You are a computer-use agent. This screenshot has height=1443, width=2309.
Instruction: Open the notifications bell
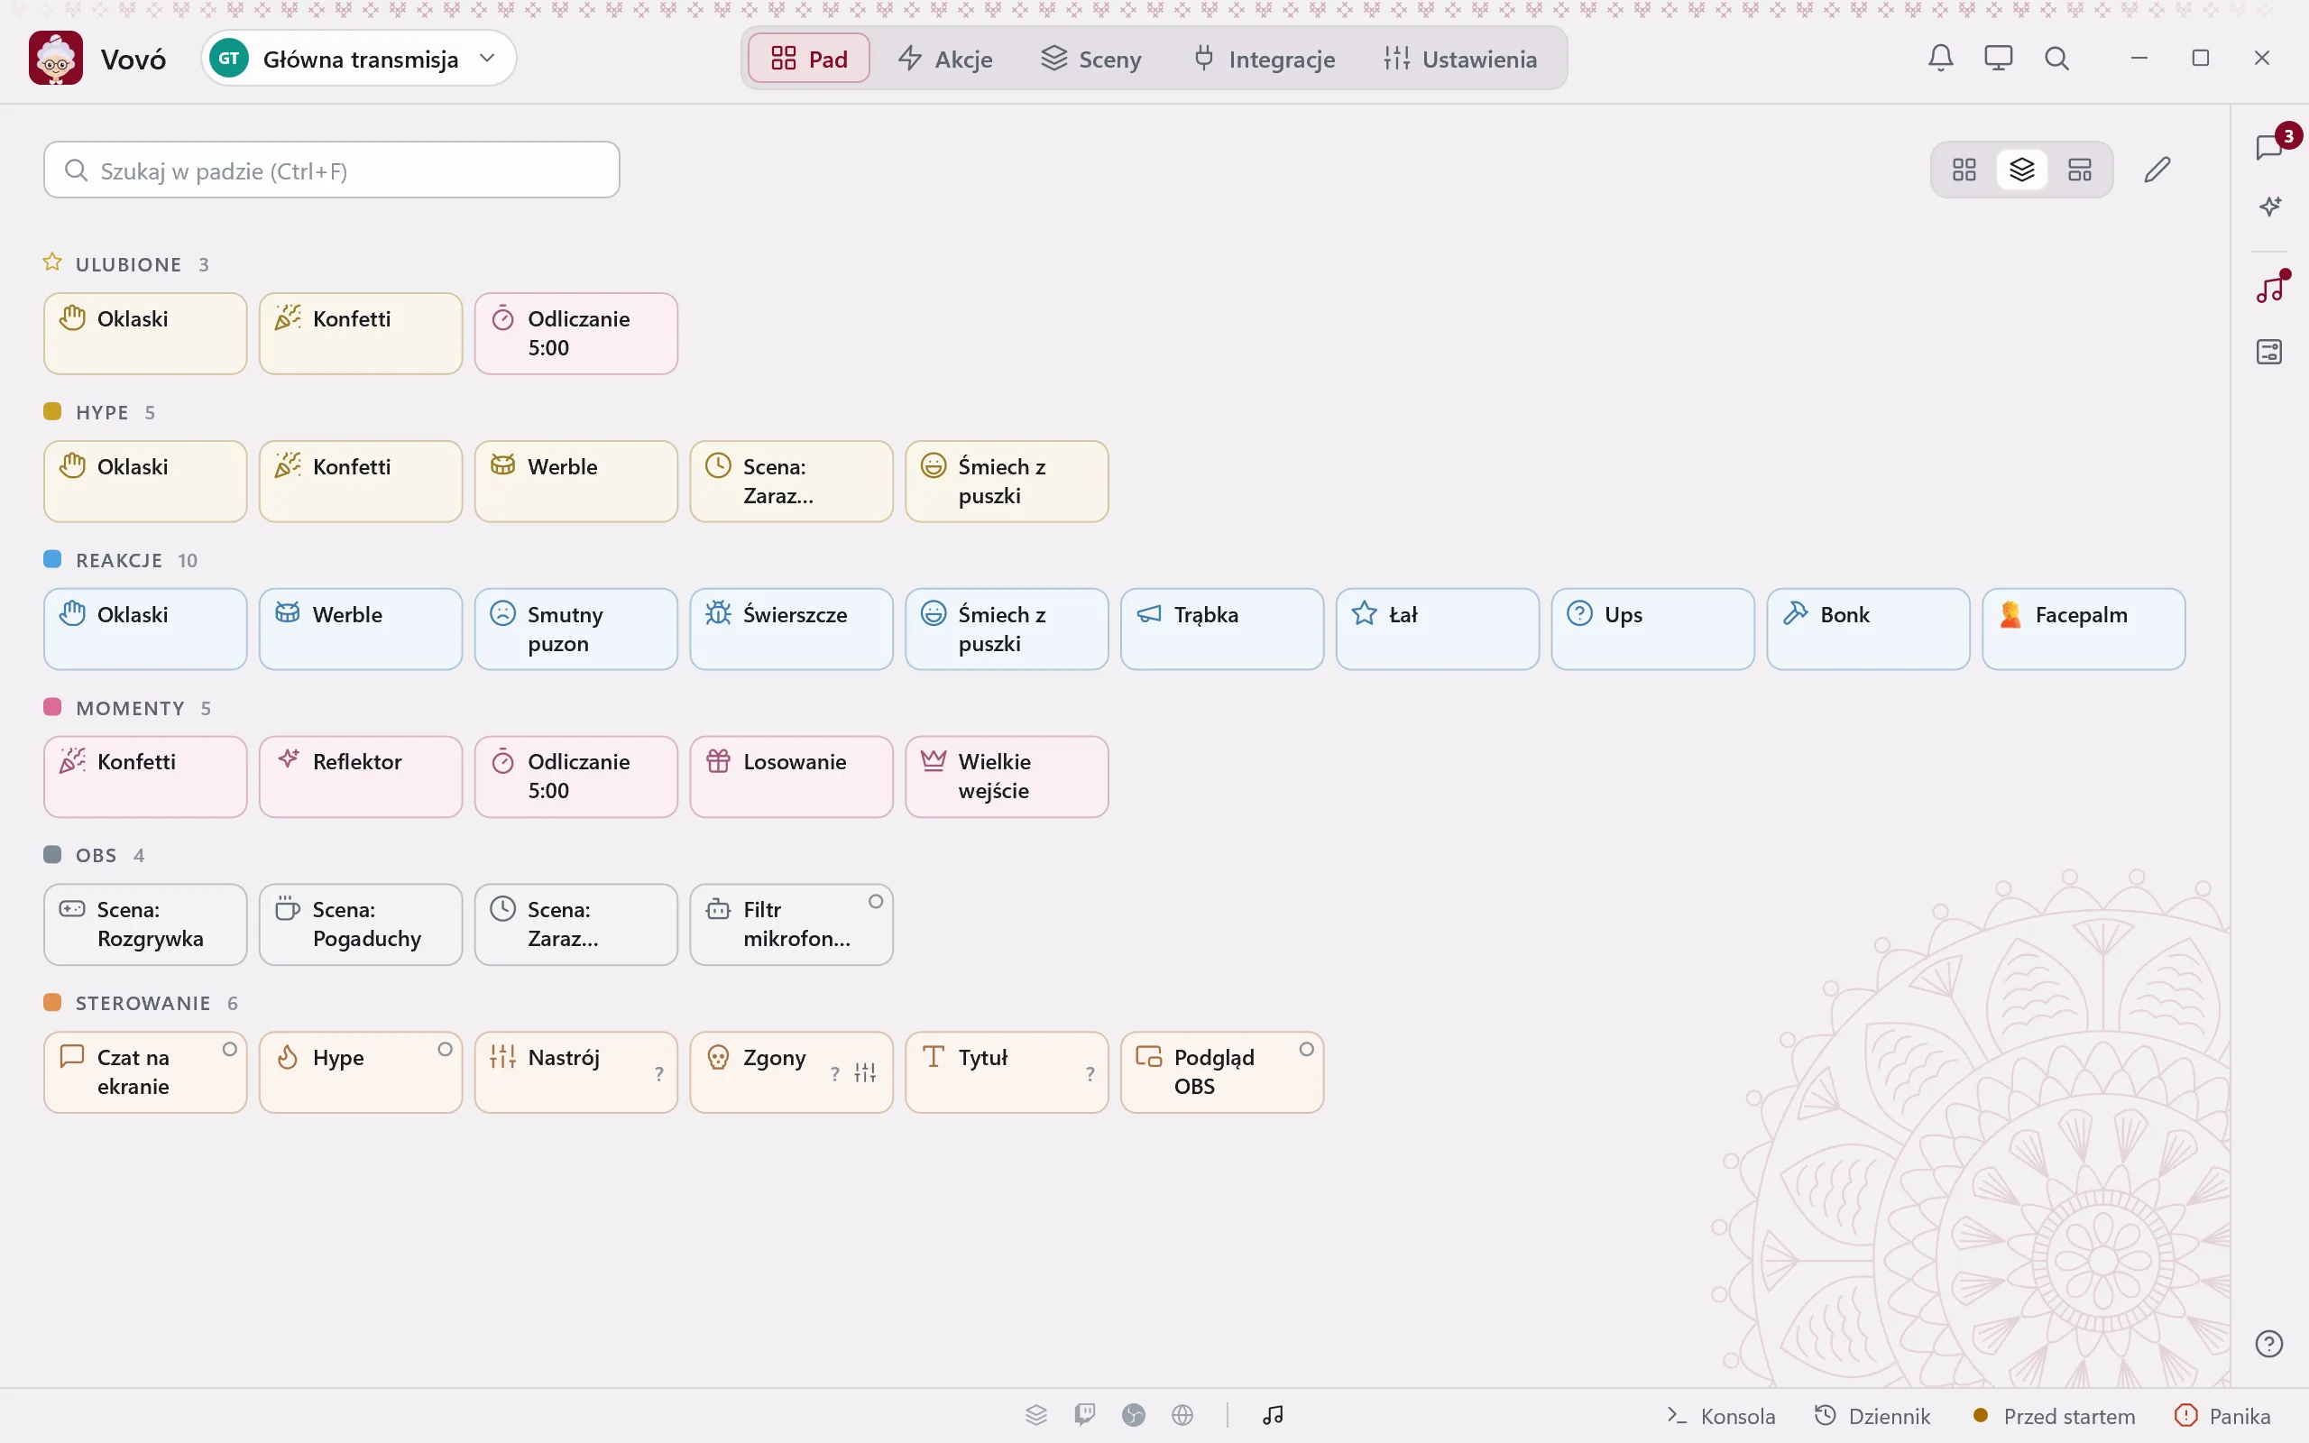click(1941, 59)
